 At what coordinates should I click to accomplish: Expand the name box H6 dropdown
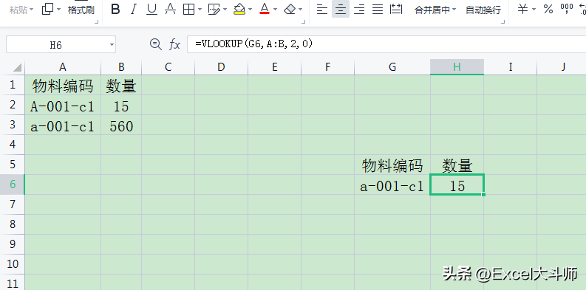click(x=112, y=45)
